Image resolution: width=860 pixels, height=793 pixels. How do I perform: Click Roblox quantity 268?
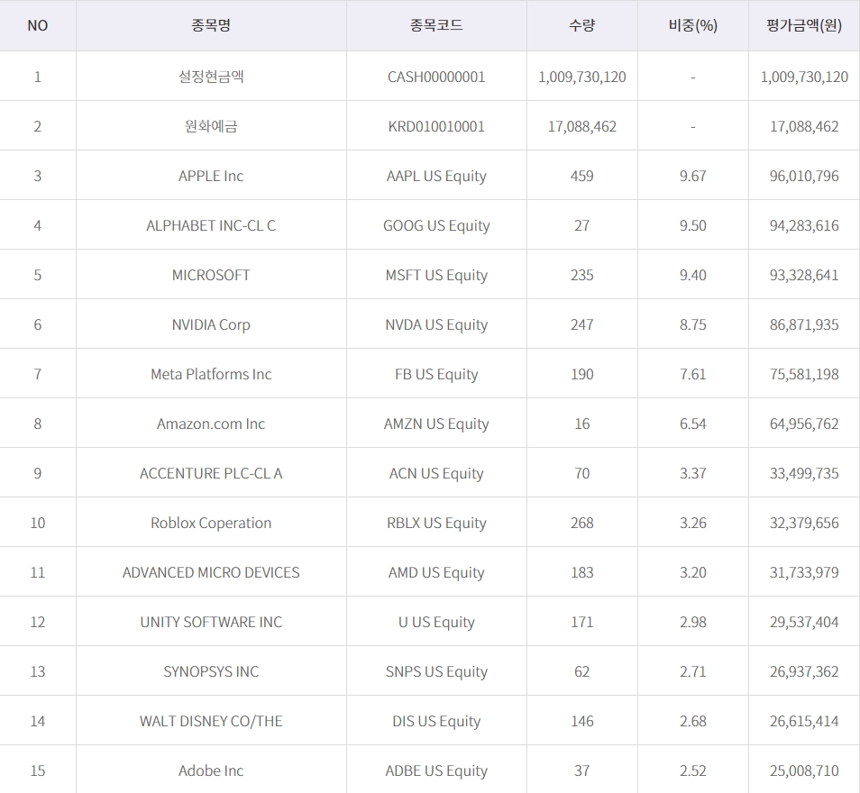(x=582, y=523)
